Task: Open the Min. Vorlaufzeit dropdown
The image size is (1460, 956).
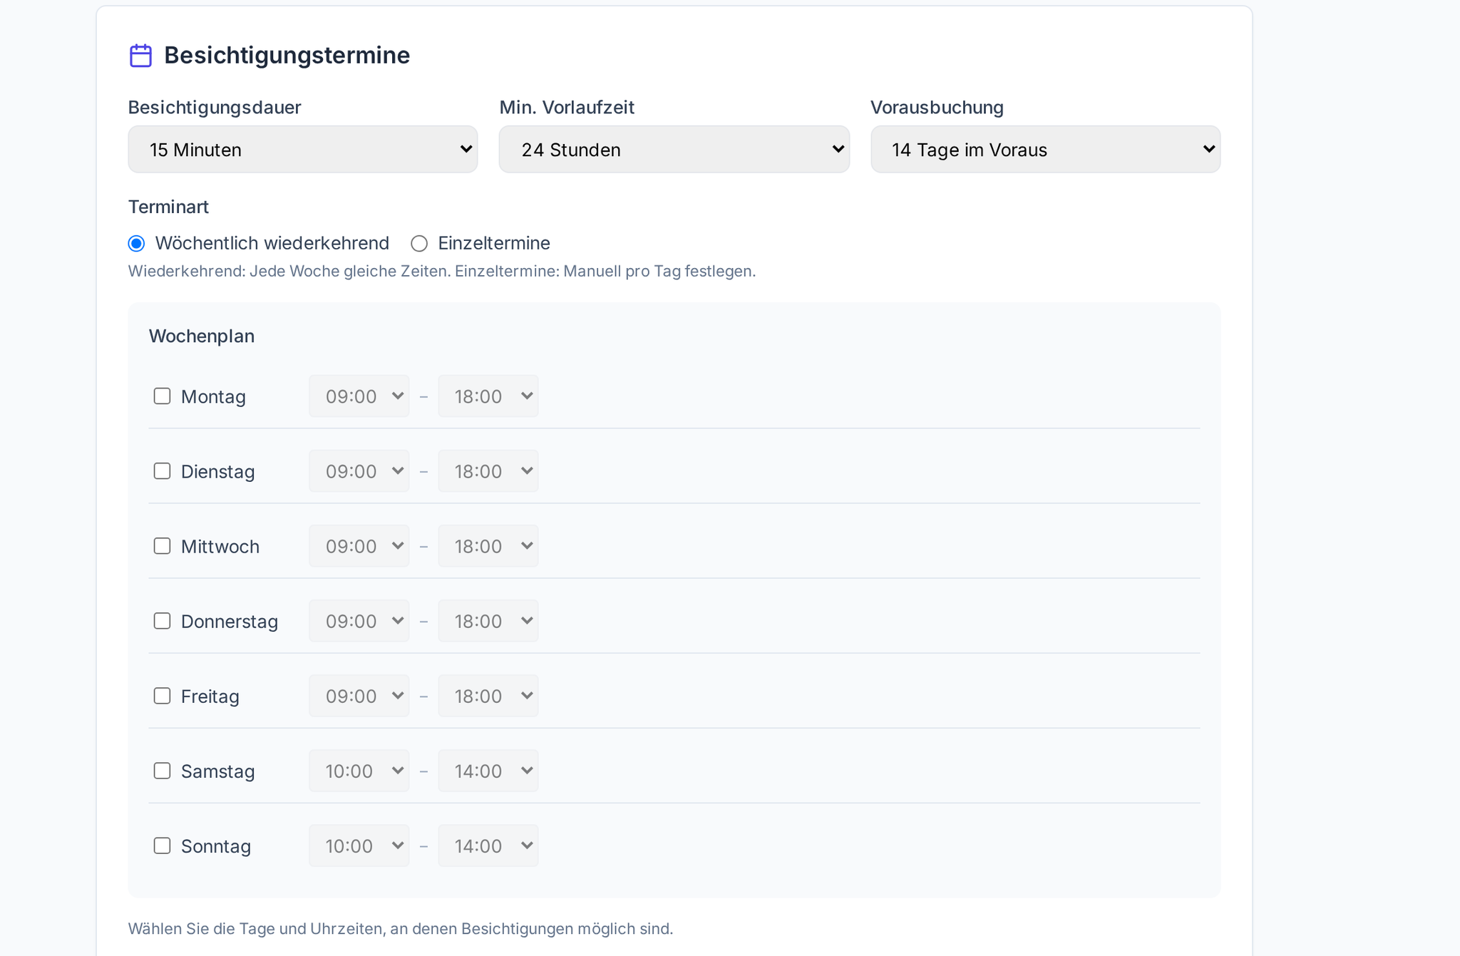Action: tap(674, 150)
